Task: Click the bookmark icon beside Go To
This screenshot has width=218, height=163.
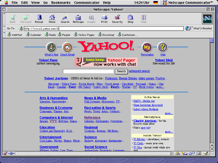Action: pyautogui.click(x=21, y=29)
